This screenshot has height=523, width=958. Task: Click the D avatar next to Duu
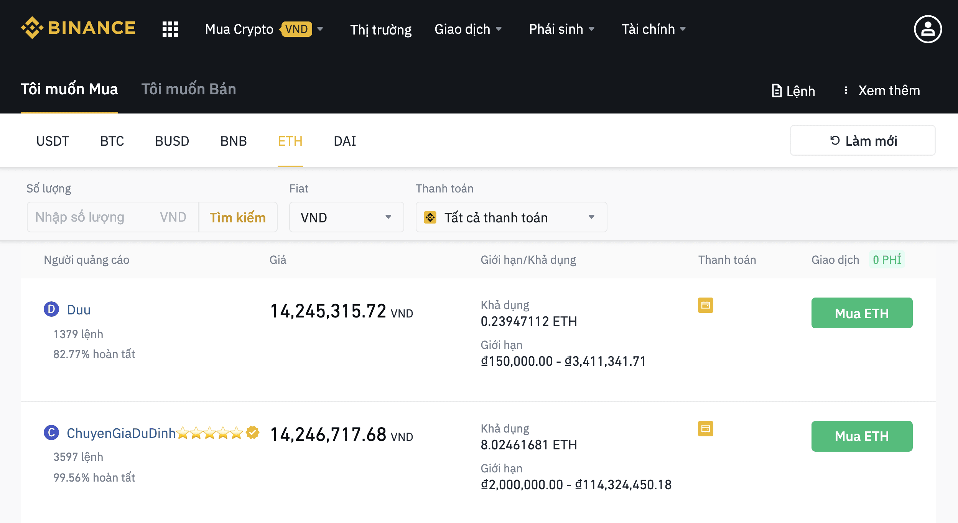[x=51, y=309]
